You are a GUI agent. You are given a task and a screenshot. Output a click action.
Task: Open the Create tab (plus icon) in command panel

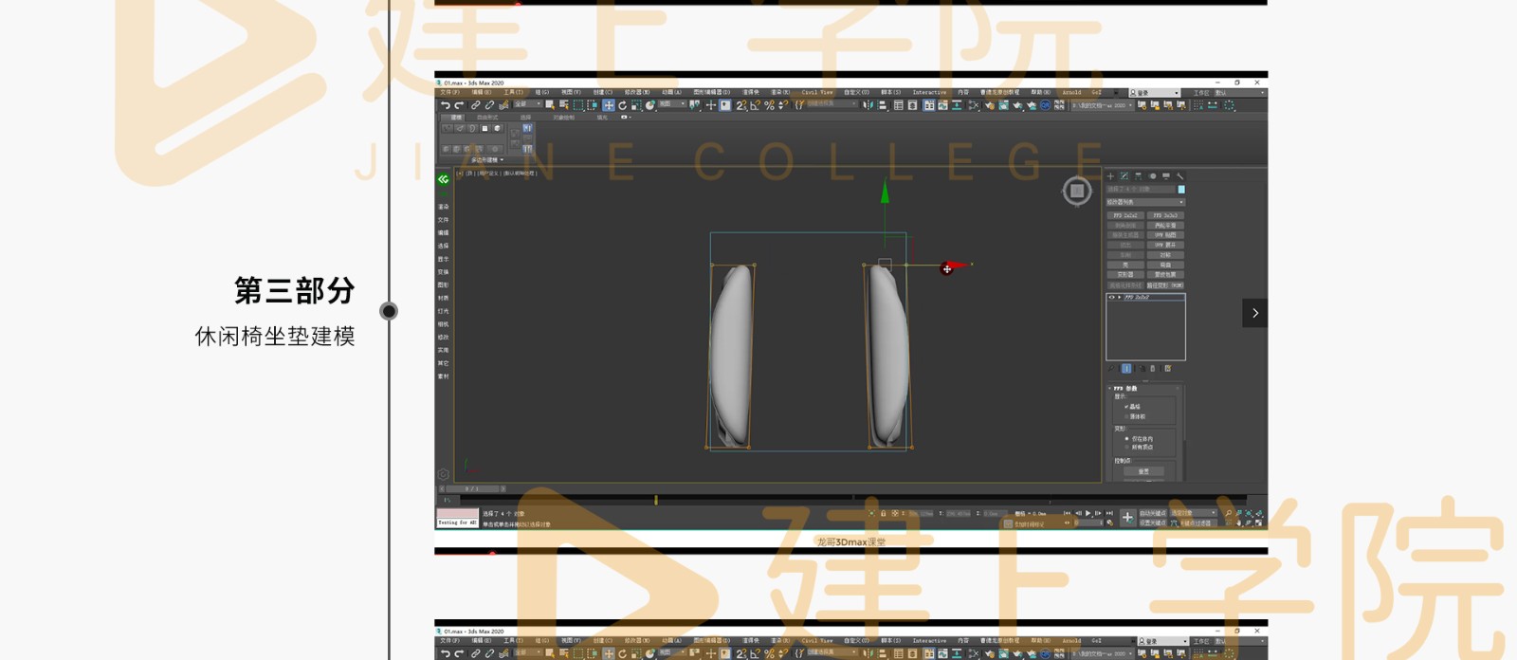(x=1110, y=176)
